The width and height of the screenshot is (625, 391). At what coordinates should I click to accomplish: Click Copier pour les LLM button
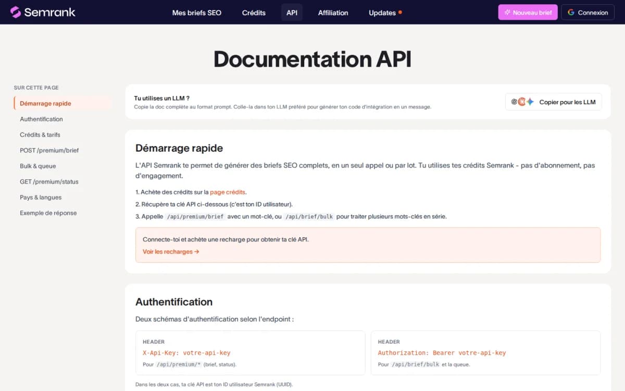pyautogui.click(x=553, y=102)
